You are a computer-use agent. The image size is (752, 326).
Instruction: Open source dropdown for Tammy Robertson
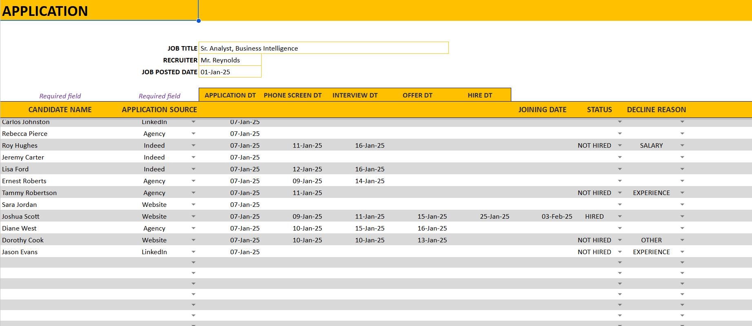click(193, 193)
